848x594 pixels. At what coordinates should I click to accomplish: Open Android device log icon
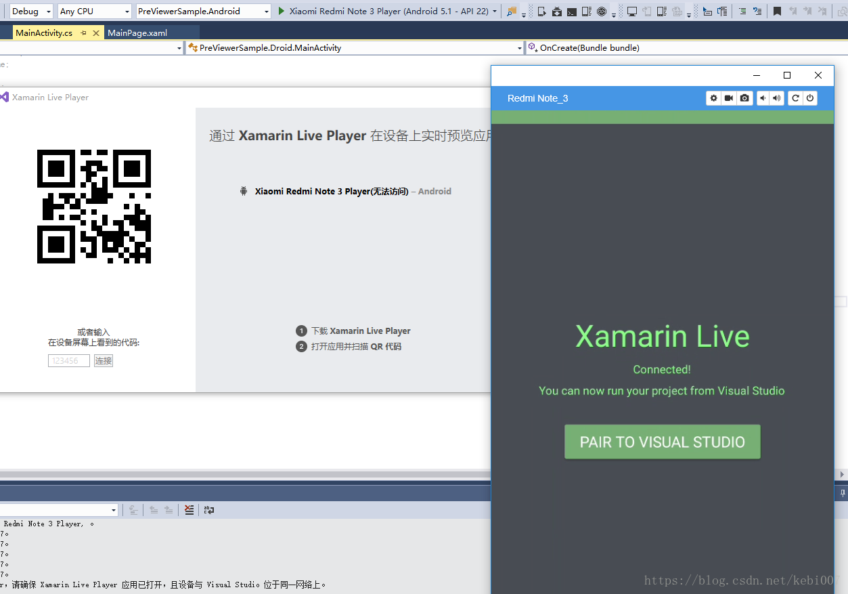[x=587, y=12]
